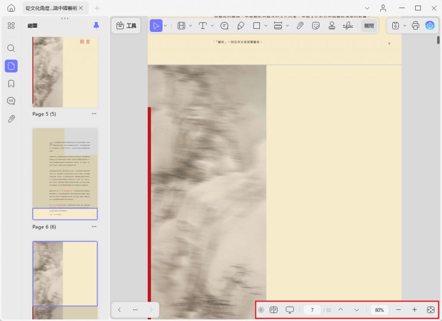
Task: Add a new tab
Action: (97, 8)
